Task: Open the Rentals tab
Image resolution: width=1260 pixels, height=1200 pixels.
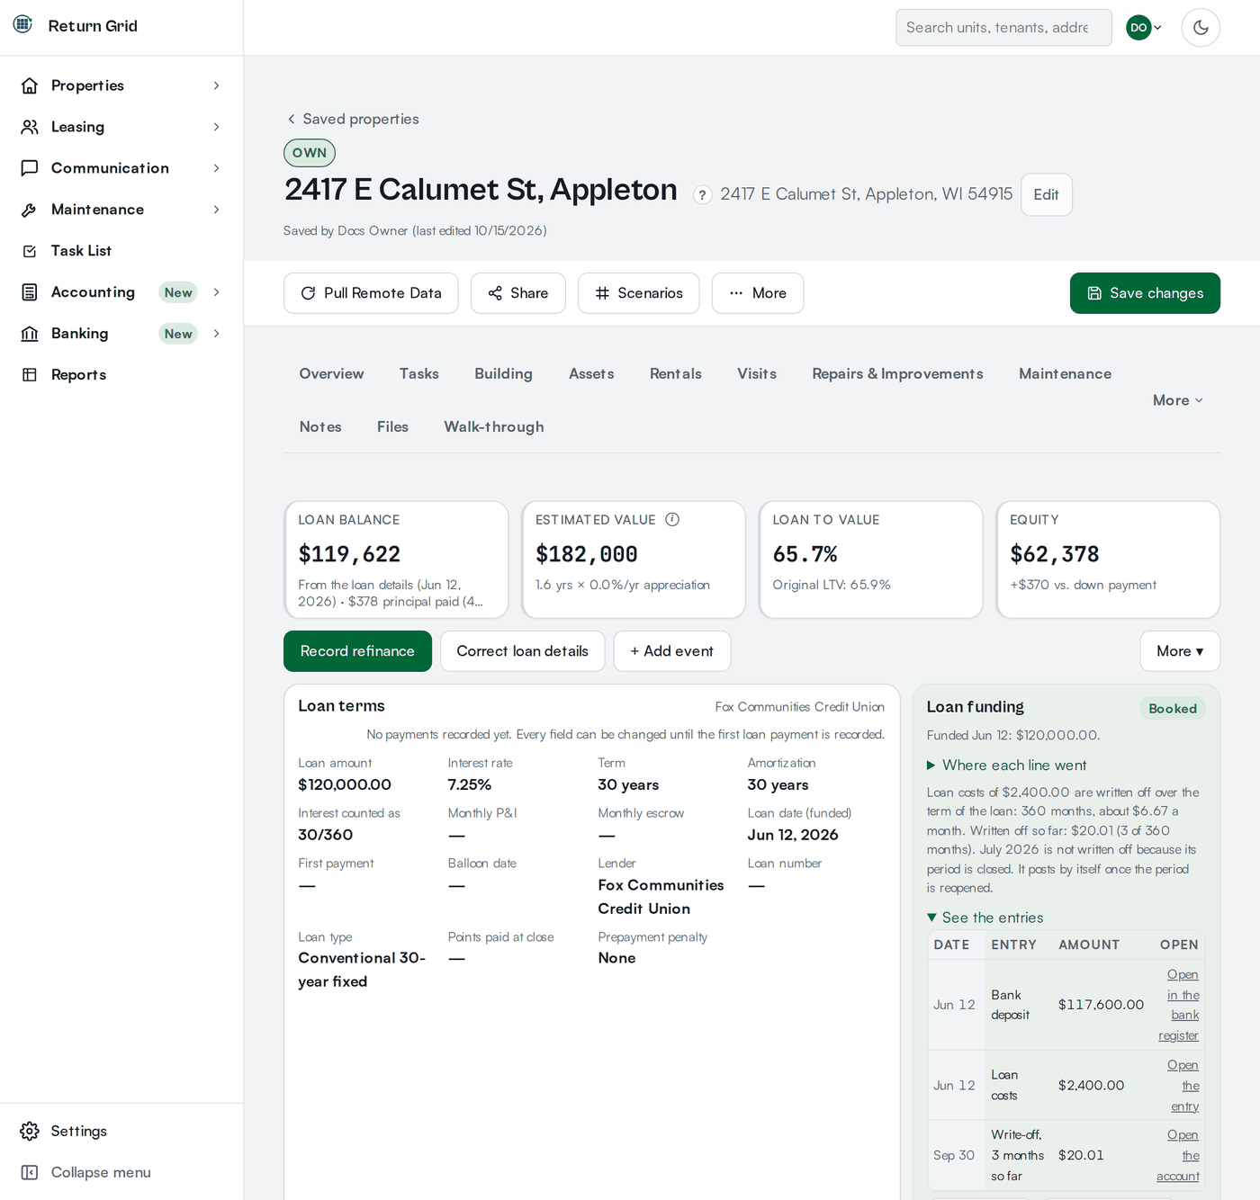Action: (x=676, y=373)
